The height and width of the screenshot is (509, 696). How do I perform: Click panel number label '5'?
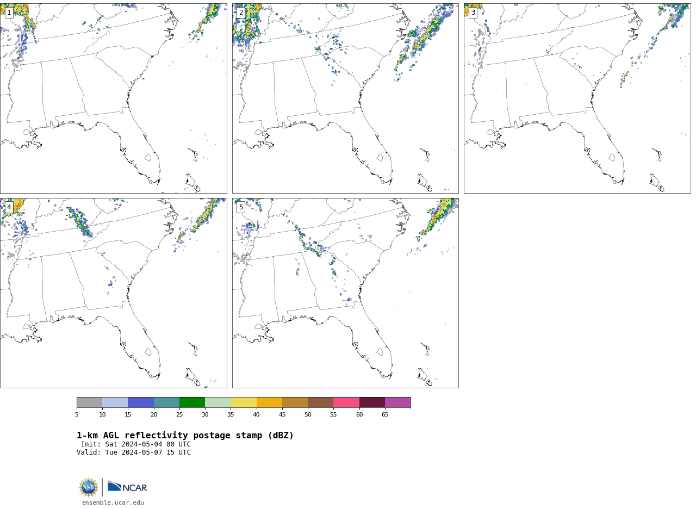tap(241, 207)
